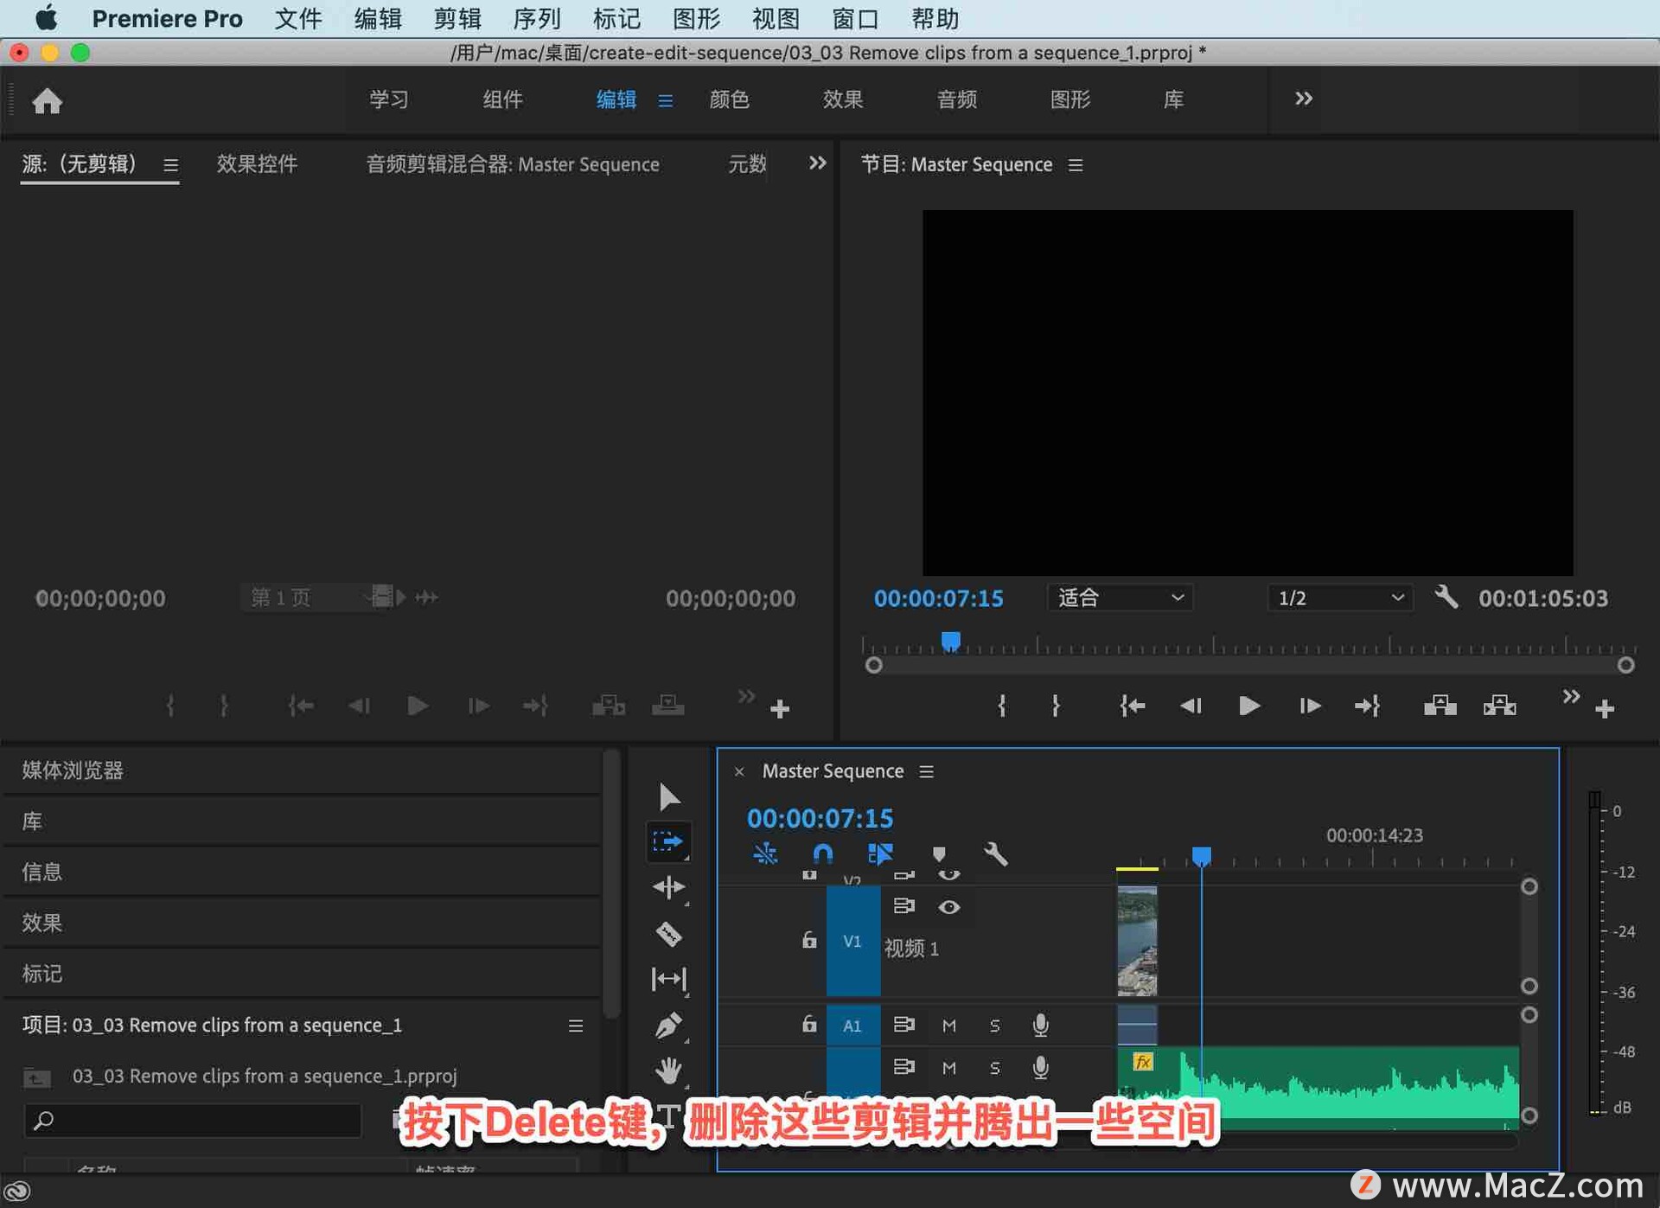The image size is (1660, 1208).
Task: Open the 1/2 playback resolution dropdown
Action: pos(1338,598)
